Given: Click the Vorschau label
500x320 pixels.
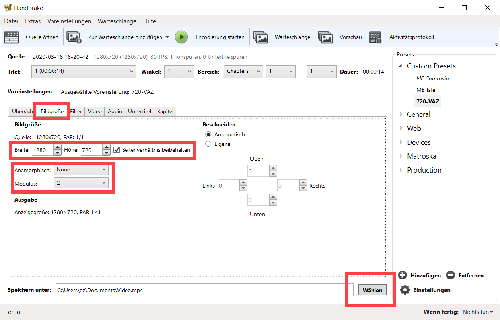Looking at the screenshot, I should click(351, 37).
